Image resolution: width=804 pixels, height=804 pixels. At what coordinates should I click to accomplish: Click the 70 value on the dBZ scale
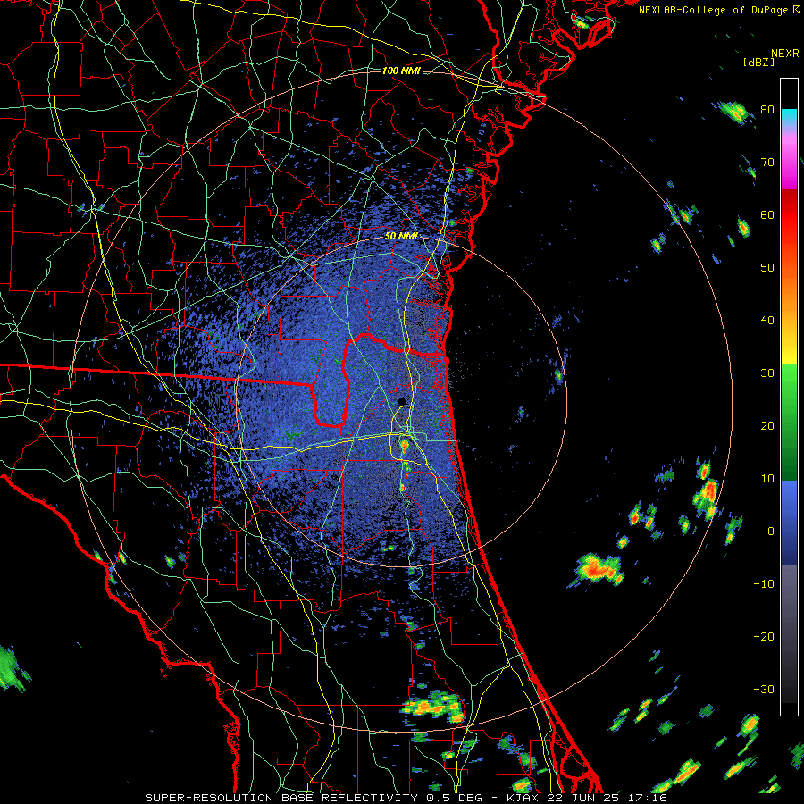pos(767,162)
